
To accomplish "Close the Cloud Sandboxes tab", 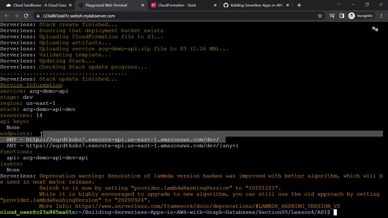I will click(x=71, y=5).
